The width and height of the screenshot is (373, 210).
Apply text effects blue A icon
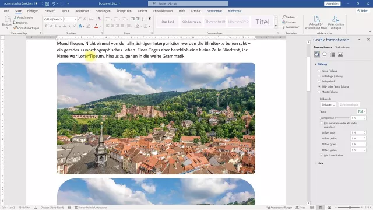[x=80, y=26]
